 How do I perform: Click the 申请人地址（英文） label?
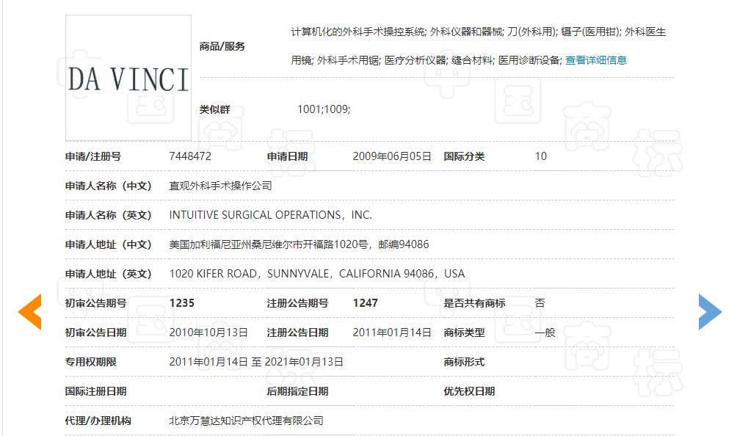coord(108,274)
